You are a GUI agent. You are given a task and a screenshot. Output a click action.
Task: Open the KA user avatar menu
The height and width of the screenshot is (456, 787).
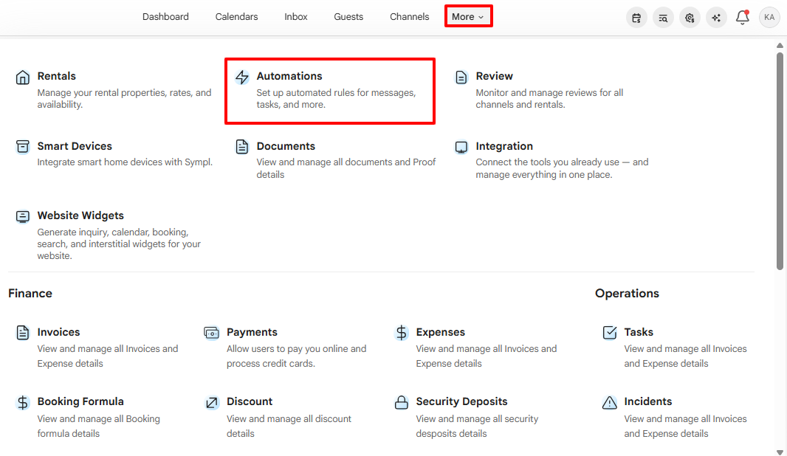click(x=769, y=17)
